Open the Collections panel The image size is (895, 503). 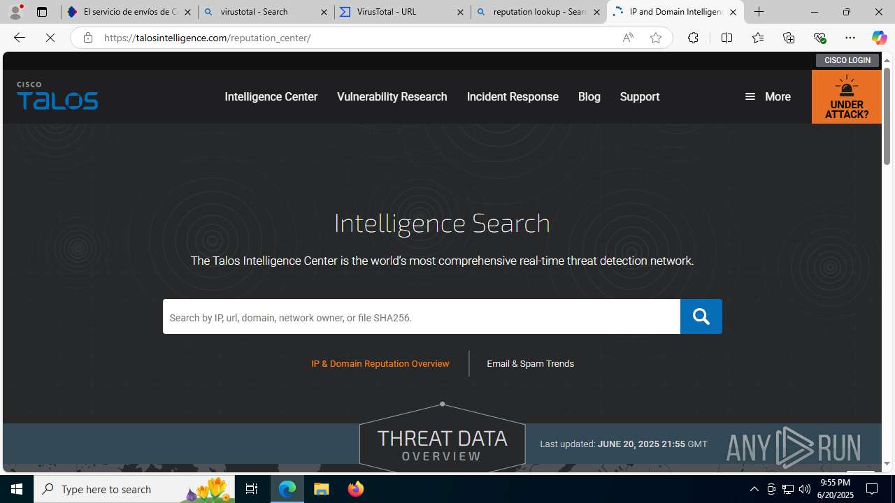tap(789, 38)
